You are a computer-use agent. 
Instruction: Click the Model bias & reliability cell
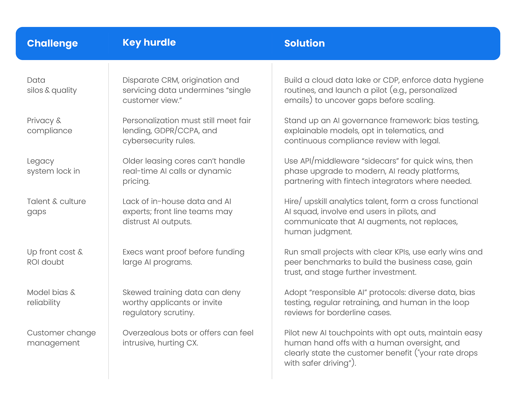point(51,297)
